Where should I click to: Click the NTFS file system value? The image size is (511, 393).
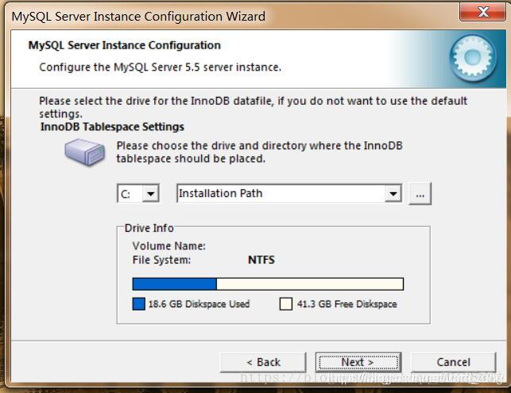261,260
